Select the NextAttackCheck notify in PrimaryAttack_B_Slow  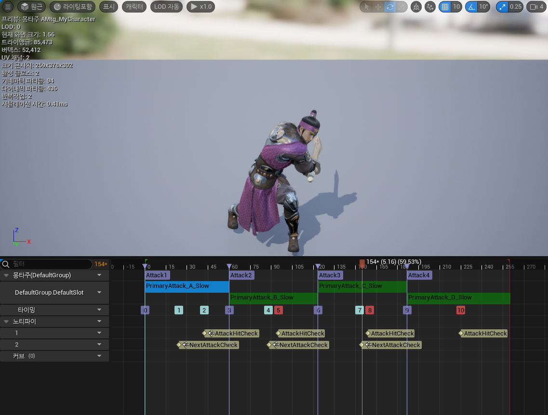point(298,345)
